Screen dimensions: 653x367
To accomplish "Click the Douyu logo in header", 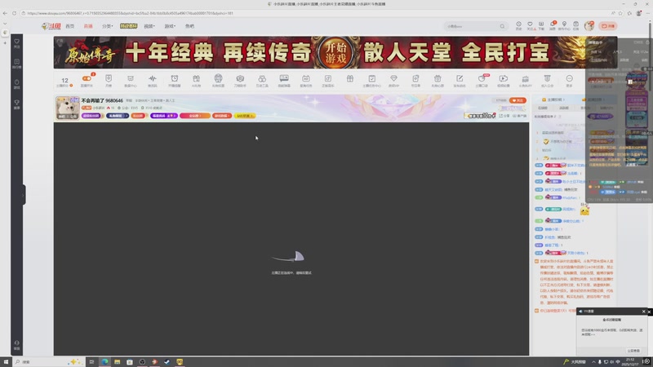I will [x=51, y=26].
